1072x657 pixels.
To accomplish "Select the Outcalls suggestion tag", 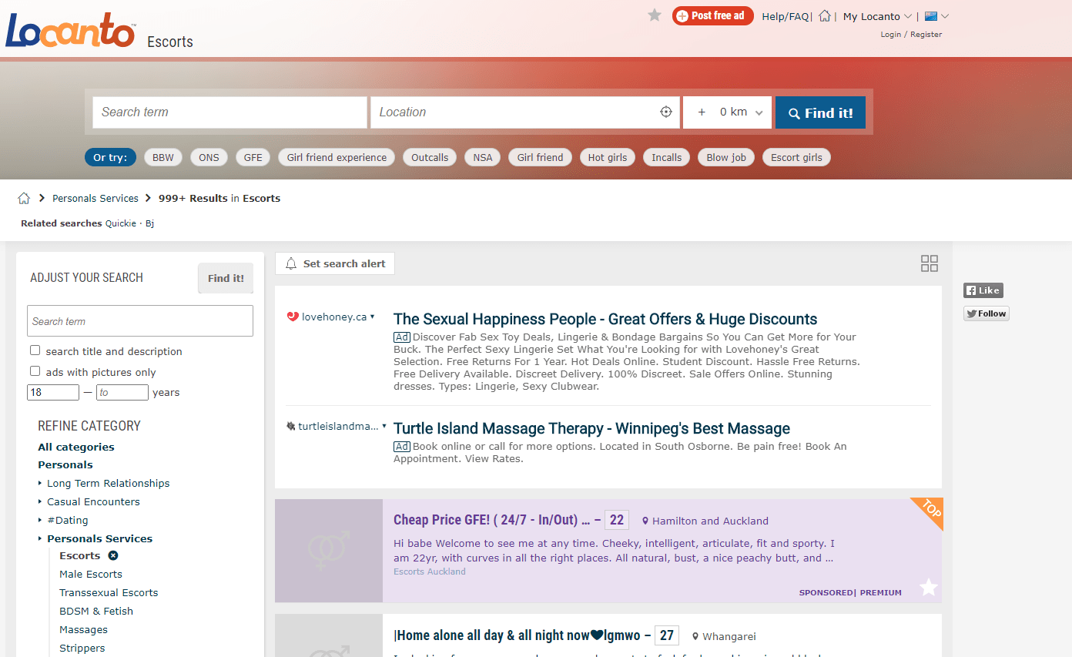I will point(430,157).
